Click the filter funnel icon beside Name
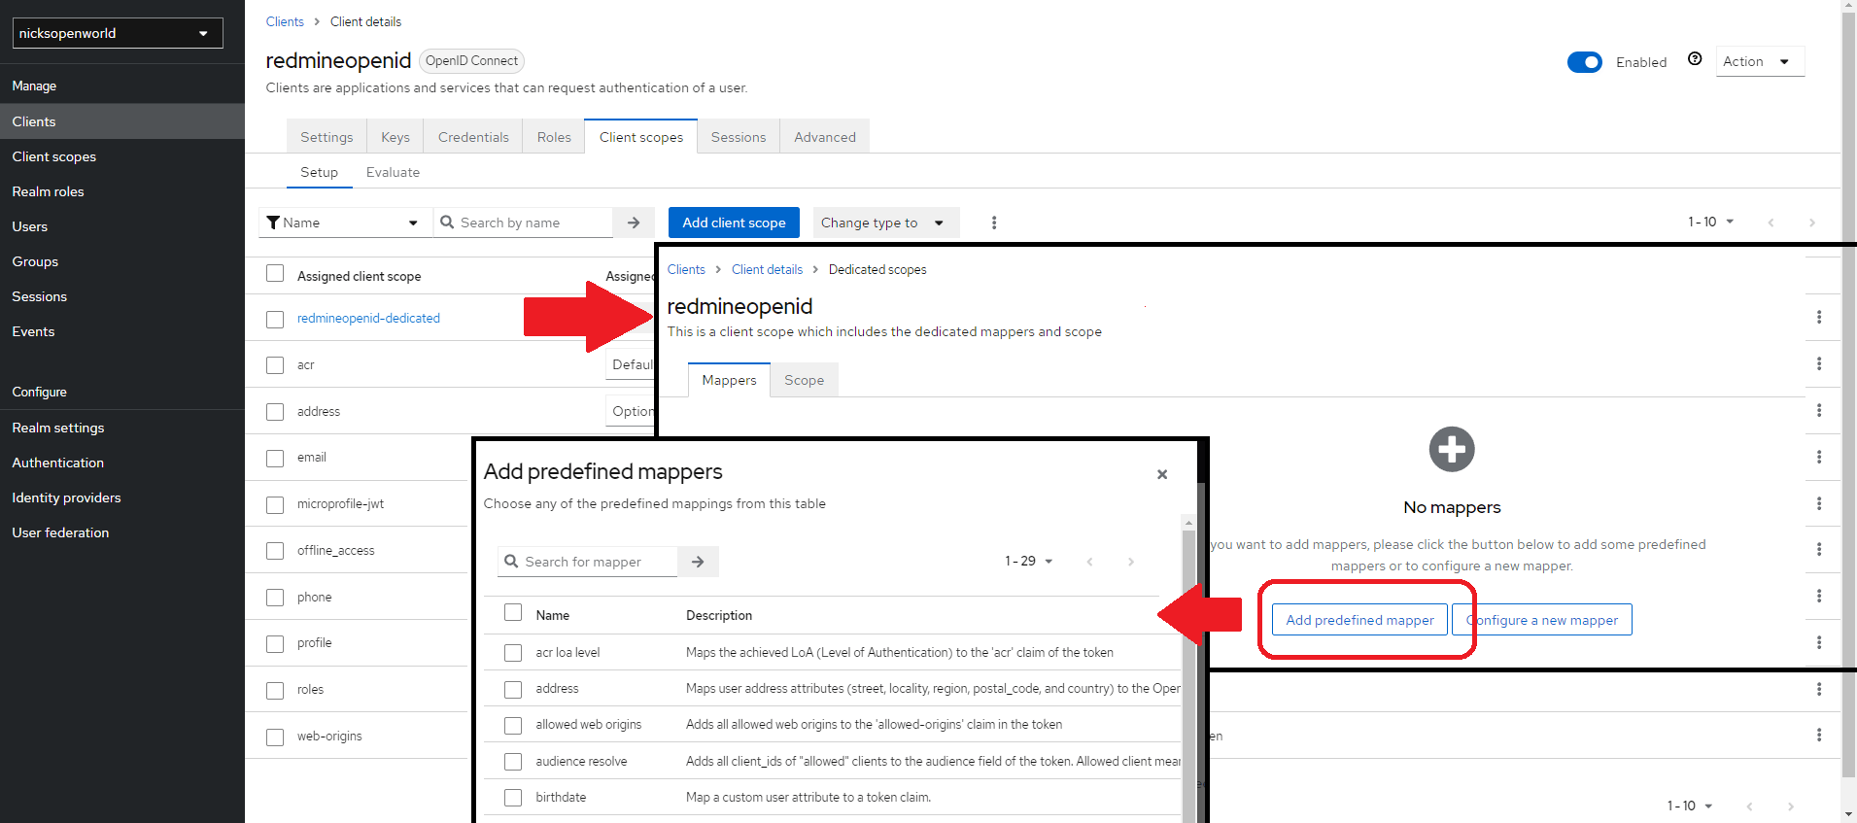 click(273, 223)
